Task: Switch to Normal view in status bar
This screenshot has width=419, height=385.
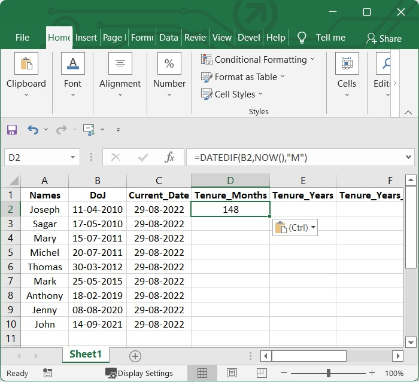Action: pos(202,373)
